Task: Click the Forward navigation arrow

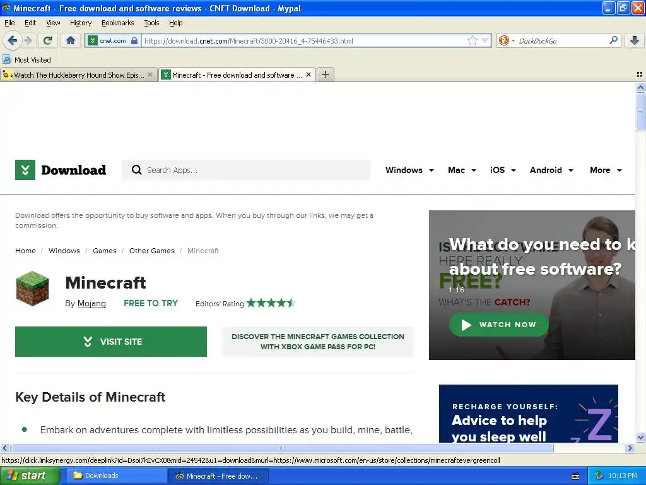Action: pos(28,40)
